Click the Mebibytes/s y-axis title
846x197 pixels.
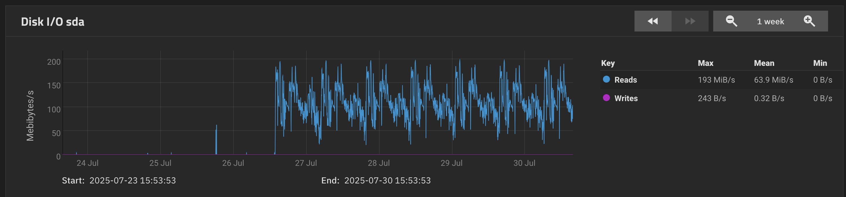(30, 116)
